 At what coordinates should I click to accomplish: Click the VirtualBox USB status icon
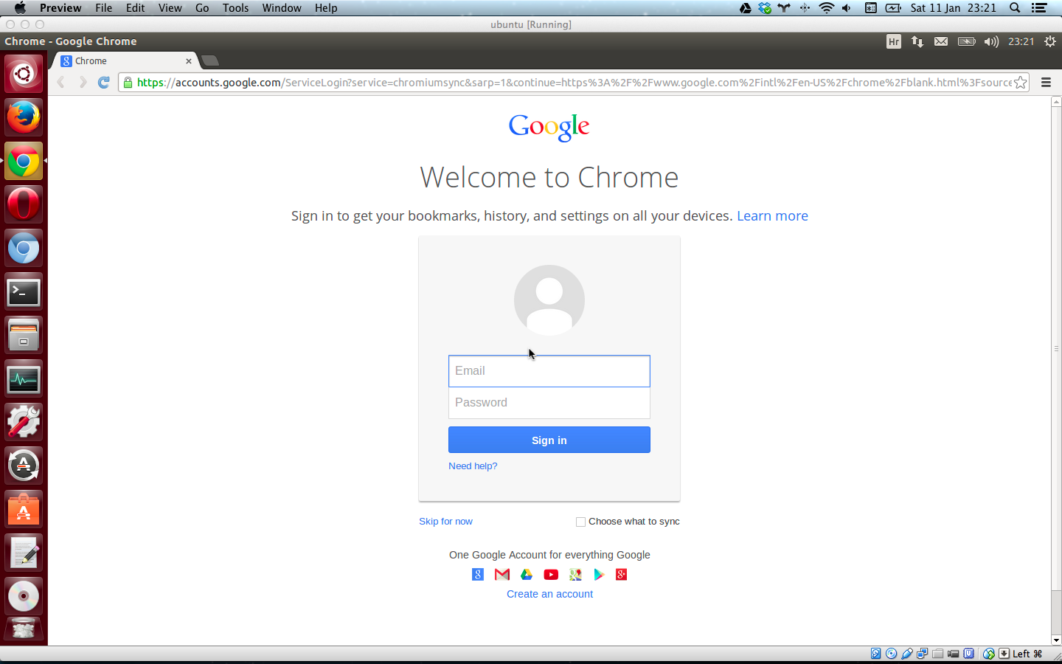coord(907,654)
